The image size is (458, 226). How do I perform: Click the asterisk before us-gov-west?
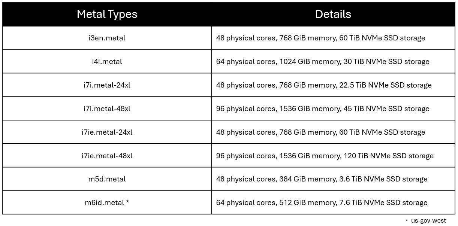tap(407, 221)
